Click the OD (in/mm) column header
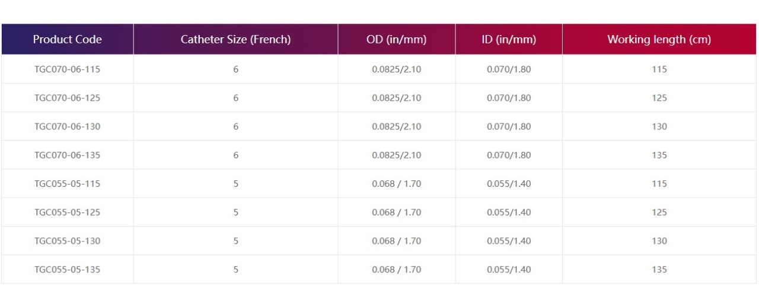The width and height of the screenshot is (759, 296). pos(397,40)
